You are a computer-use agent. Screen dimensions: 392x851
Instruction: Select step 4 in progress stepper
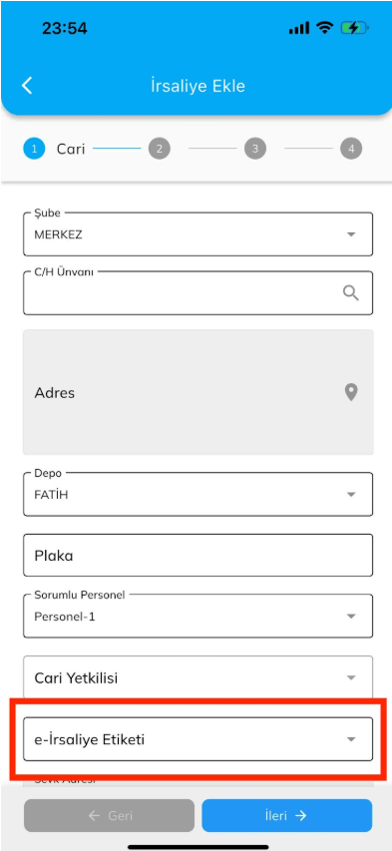351,149
